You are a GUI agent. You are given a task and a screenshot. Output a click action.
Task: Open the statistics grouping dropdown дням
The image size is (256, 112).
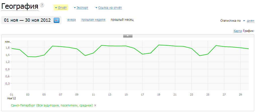click(x=249, y=21)
